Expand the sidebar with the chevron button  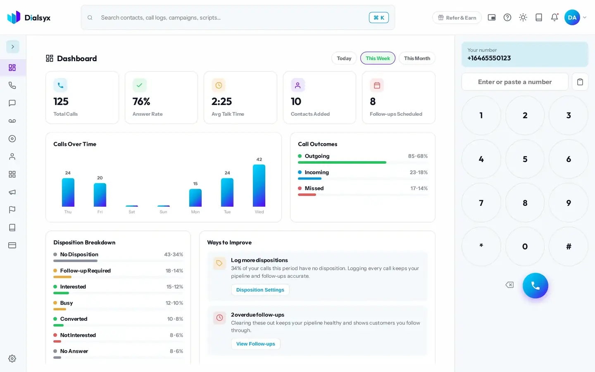pyautogui.click(x=13, y=47)
